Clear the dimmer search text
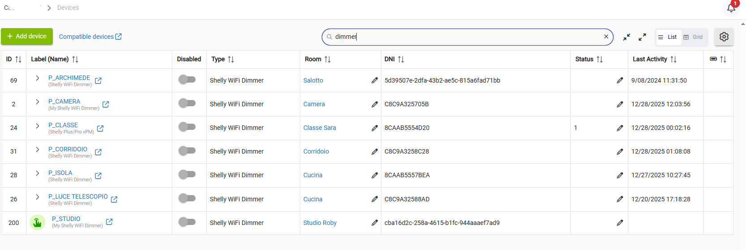746x250 pixels. [606, 37]
